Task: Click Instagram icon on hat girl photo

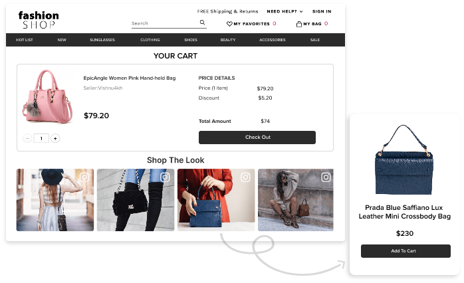Action: pos(84,177)
